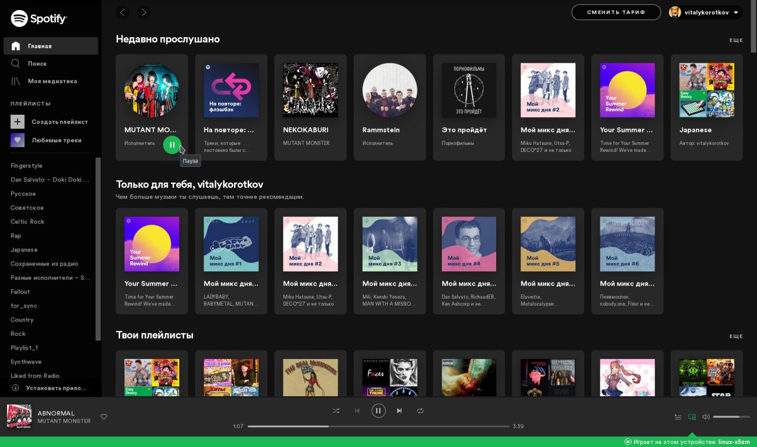757x447 pixels.
Task: Like ABNORMAL with heart icon
Action: (104, 417)
